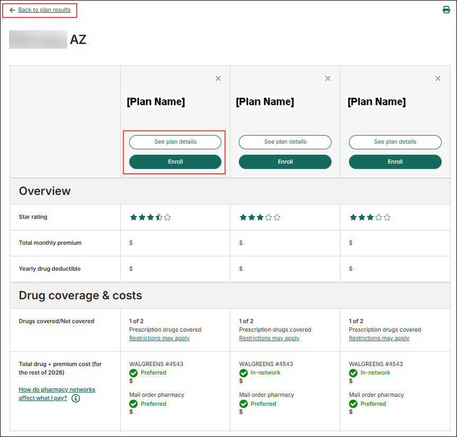The image size is (457, 437).
Task: Click 'Mail order pharmacy' in second plan column
Action: pos(267,395)
